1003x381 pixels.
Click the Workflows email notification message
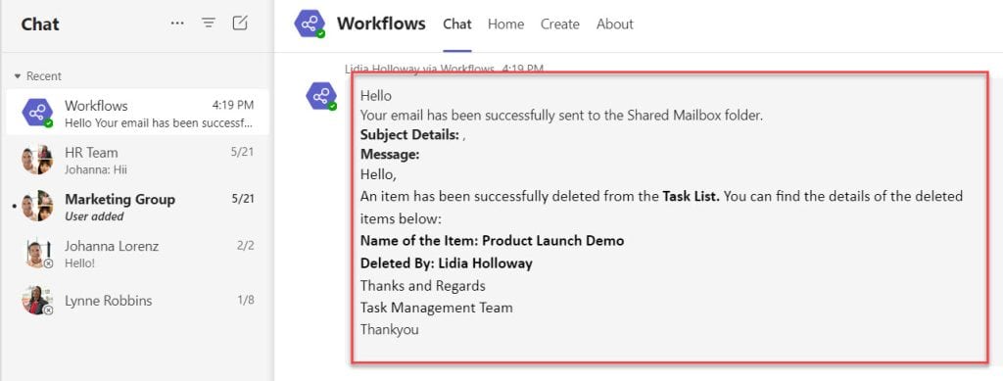point(669,217)
